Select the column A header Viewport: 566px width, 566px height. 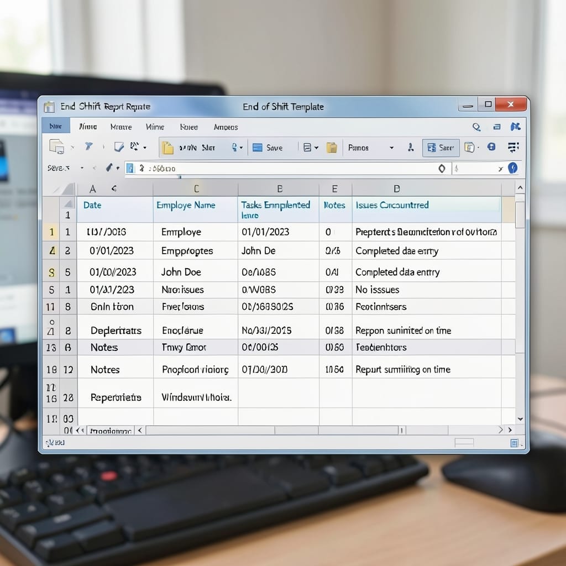click(x=93, y=189)
